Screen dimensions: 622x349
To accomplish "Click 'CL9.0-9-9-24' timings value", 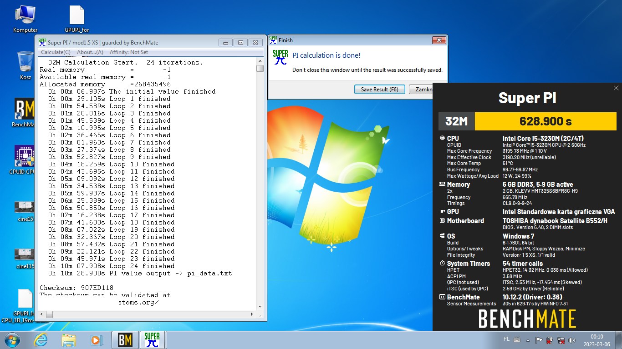I will click(x=517, y=203).
